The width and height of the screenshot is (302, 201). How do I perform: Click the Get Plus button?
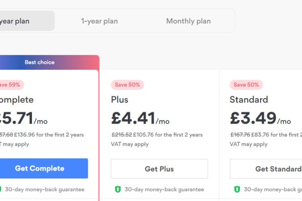(x=159, y=169)
